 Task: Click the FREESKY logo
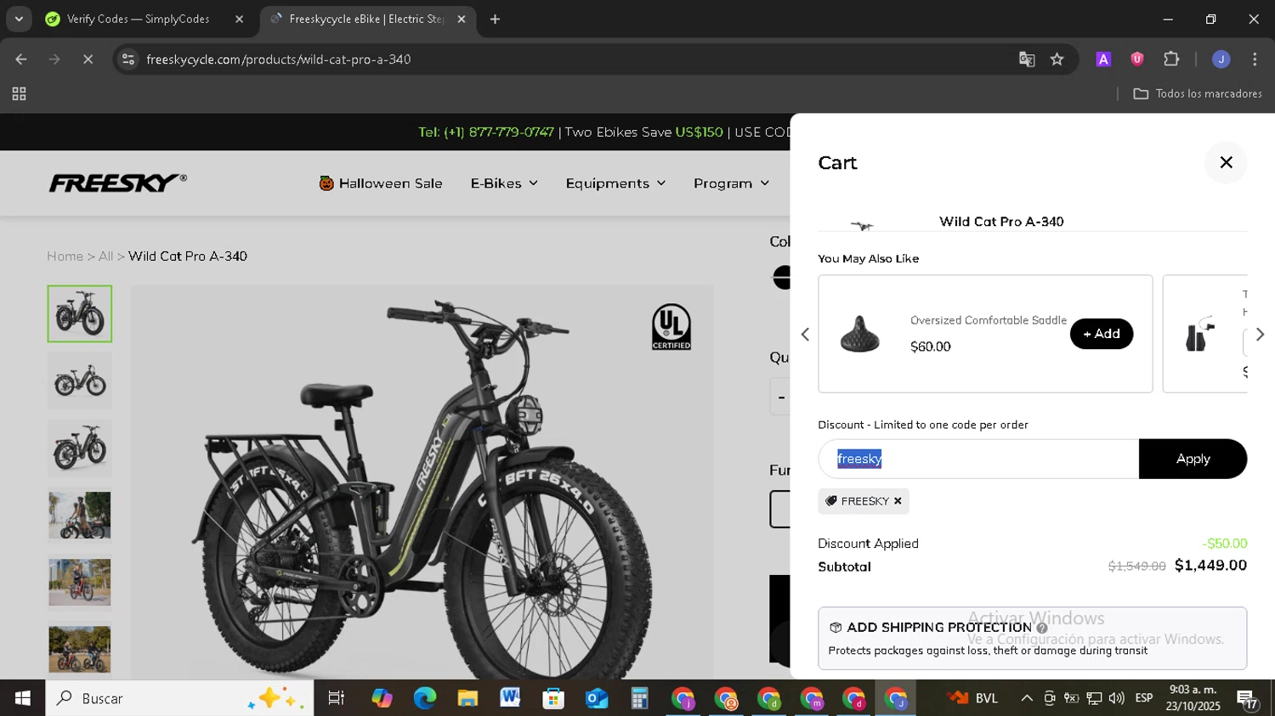click(118, 183)
